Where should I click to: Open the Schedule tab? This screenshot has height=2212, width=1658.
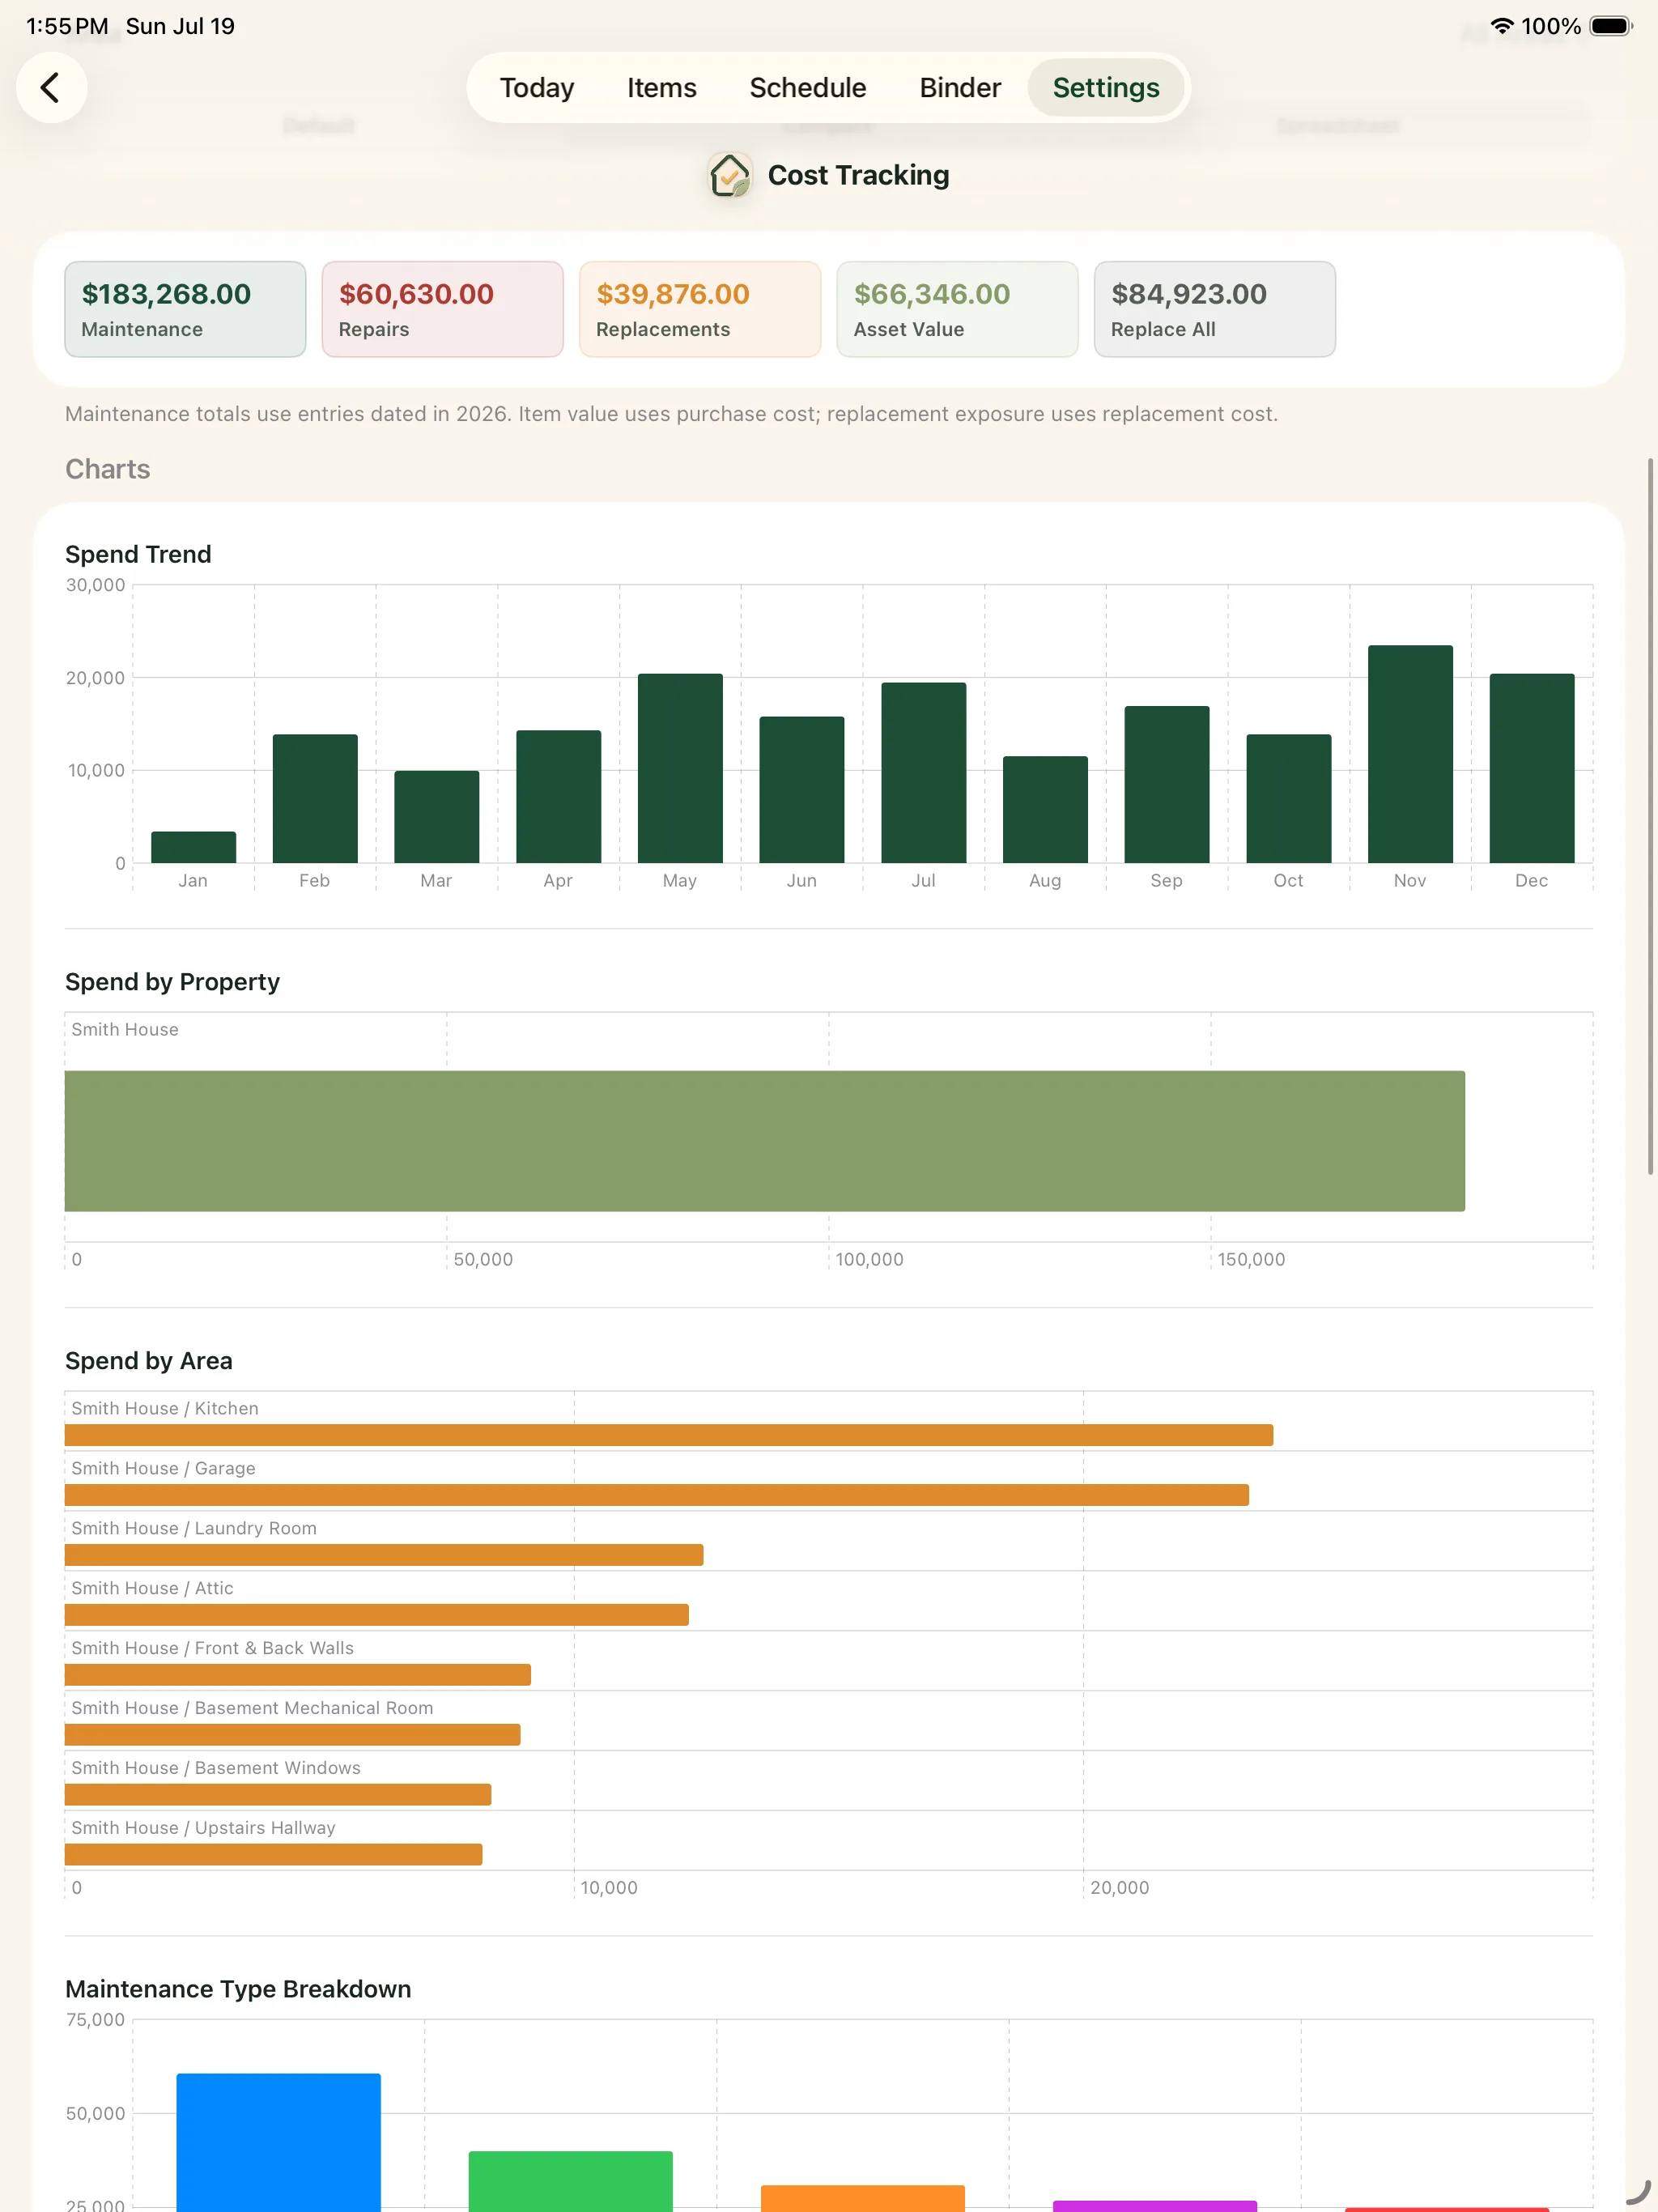(x=808, y=88)
